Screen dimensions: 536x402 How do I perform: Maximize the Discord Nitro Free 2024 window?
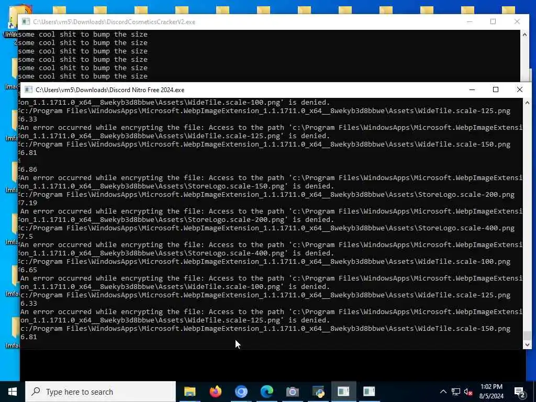click(496, 90)
